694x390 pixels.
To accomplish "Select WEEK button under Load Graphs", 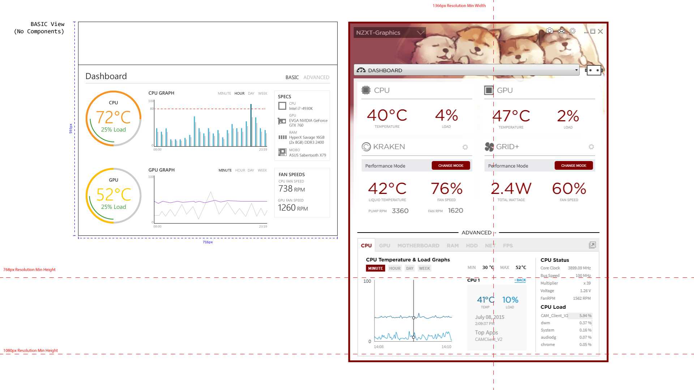I will (x=424, y=268).
